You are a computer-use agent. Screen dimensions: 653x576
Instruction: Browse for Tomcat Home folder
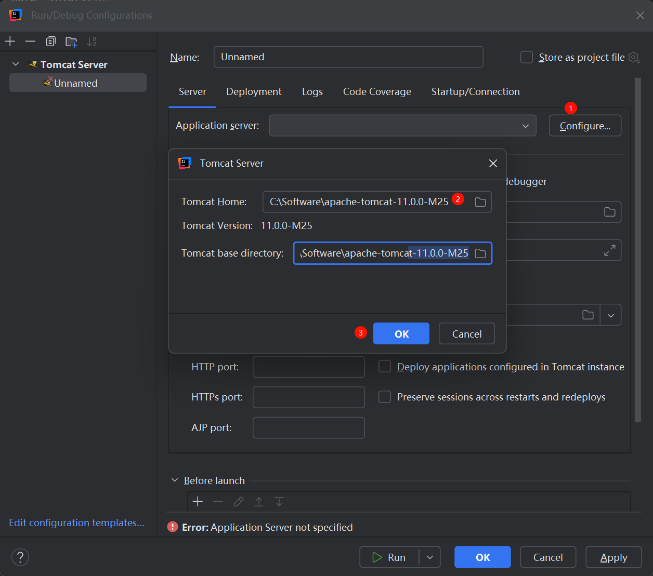coord(480,202)
